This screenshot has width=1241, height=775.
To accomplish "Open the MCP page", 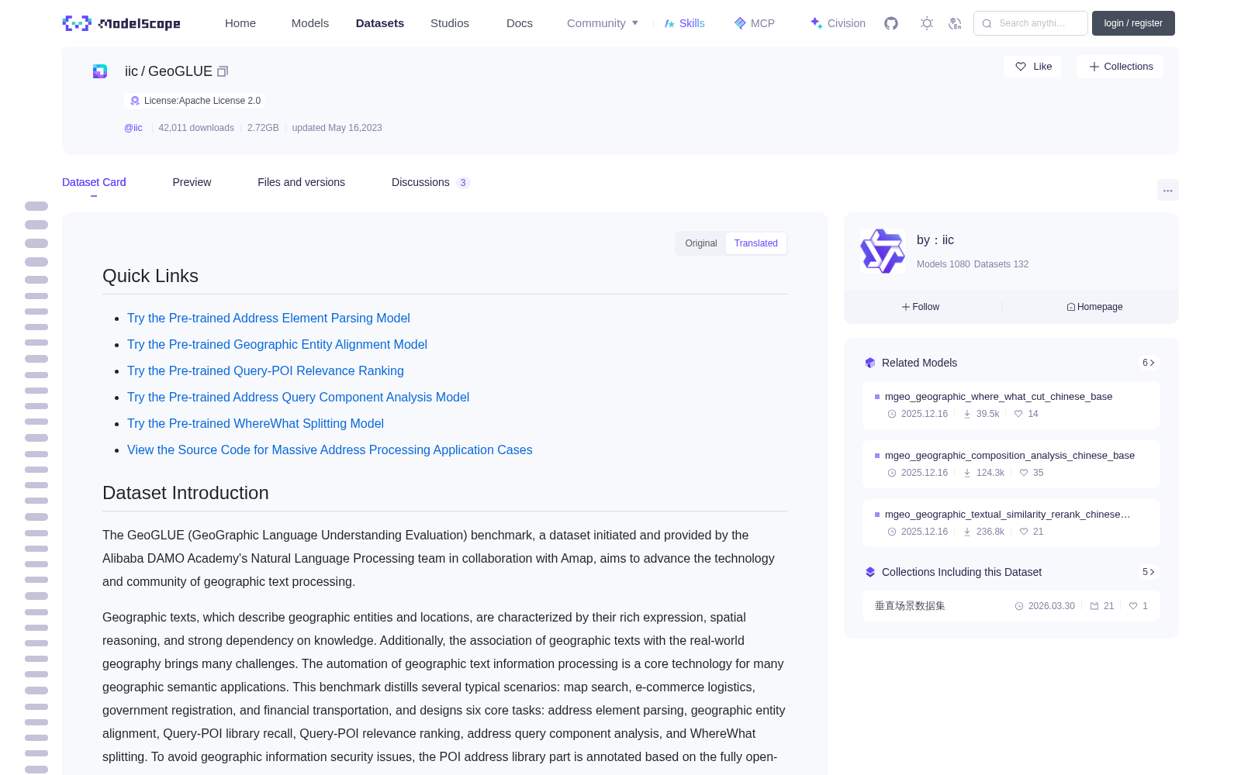I will coord(755,23).
